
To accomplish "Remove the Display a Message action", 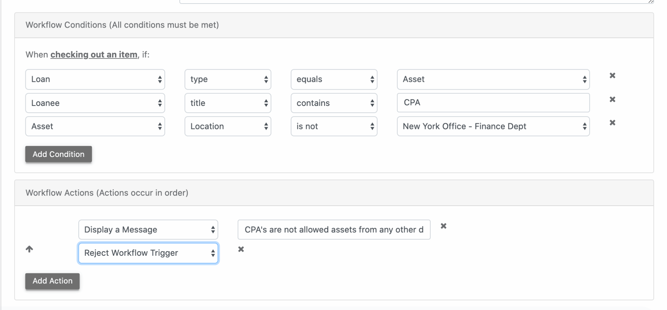I will (443, 226).
